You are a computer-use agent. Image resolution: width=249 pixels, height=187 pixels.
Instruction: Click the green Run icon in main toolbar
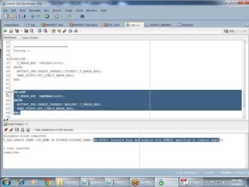[47, 16]
